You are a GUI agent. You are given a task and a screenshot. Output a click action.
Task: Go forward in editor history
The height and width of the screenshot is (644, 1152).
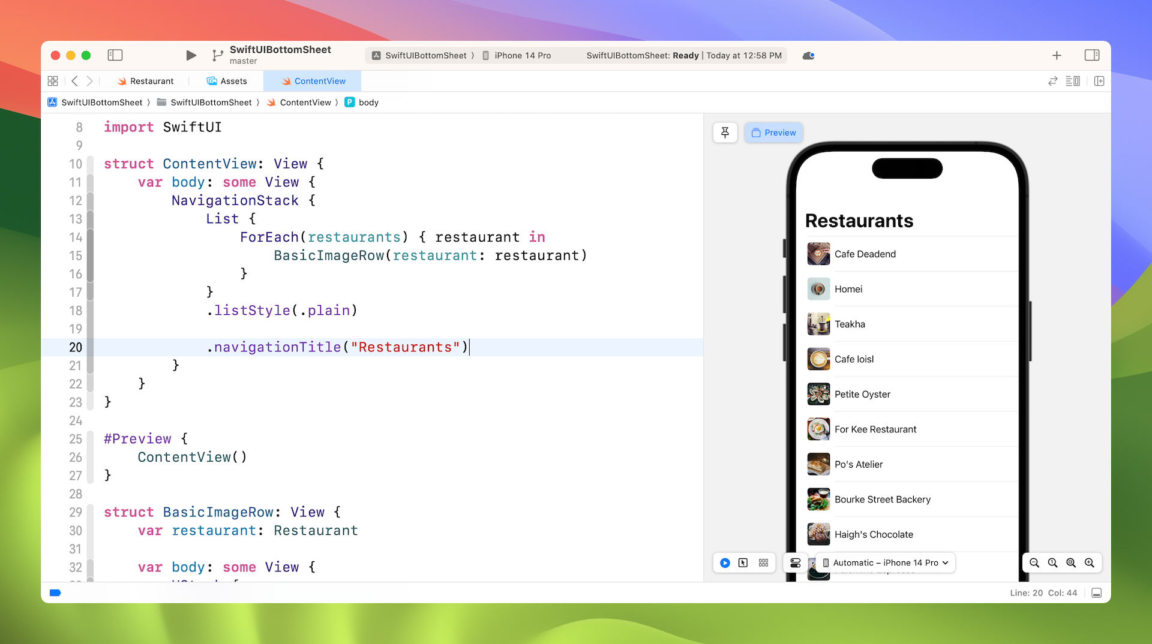[89, 81]
